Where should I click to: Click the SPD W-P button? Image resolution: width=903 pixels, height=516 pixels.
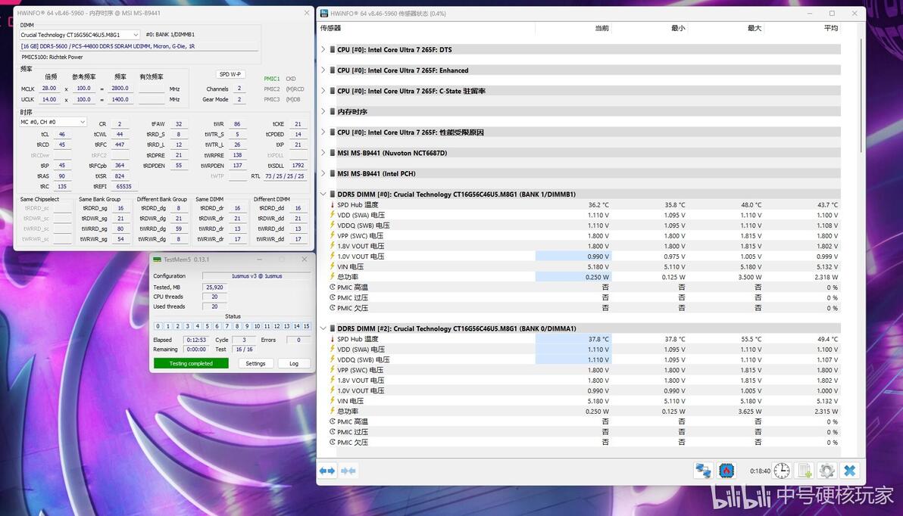tap(230, 74)
